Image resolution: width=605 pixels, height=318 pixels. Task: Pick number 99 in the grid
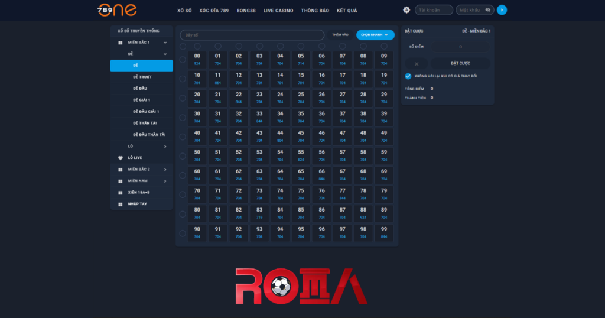[384, 233]
